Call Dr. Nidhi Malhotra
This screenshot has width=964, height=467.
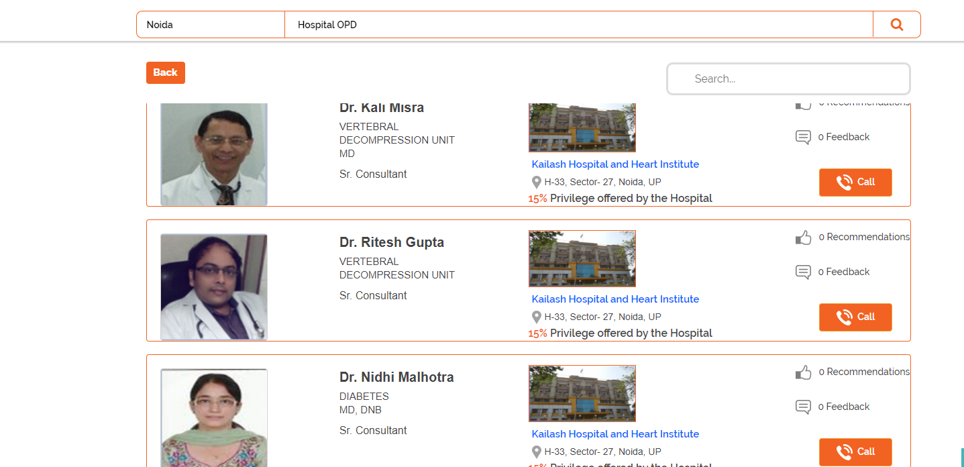pyautogui.click(x=855, y=452)
